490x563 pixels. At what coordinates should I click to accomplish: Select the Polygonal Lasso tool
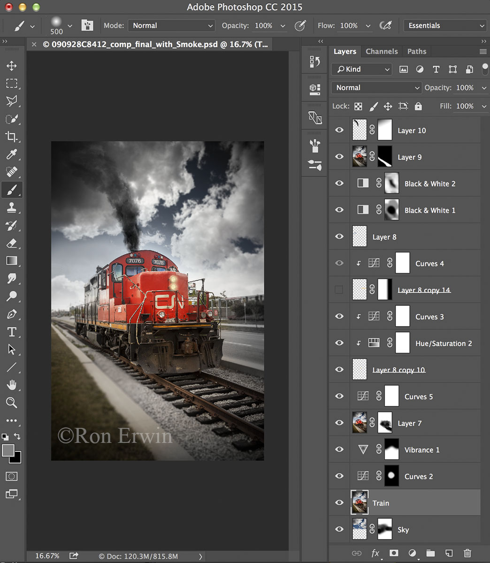pos(12,101)
